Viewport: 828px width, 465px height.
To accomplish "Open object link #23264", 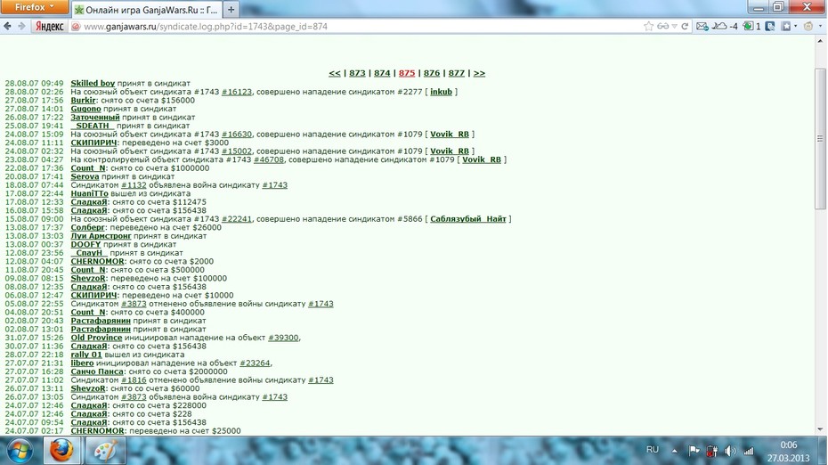I will coord(255,363).
